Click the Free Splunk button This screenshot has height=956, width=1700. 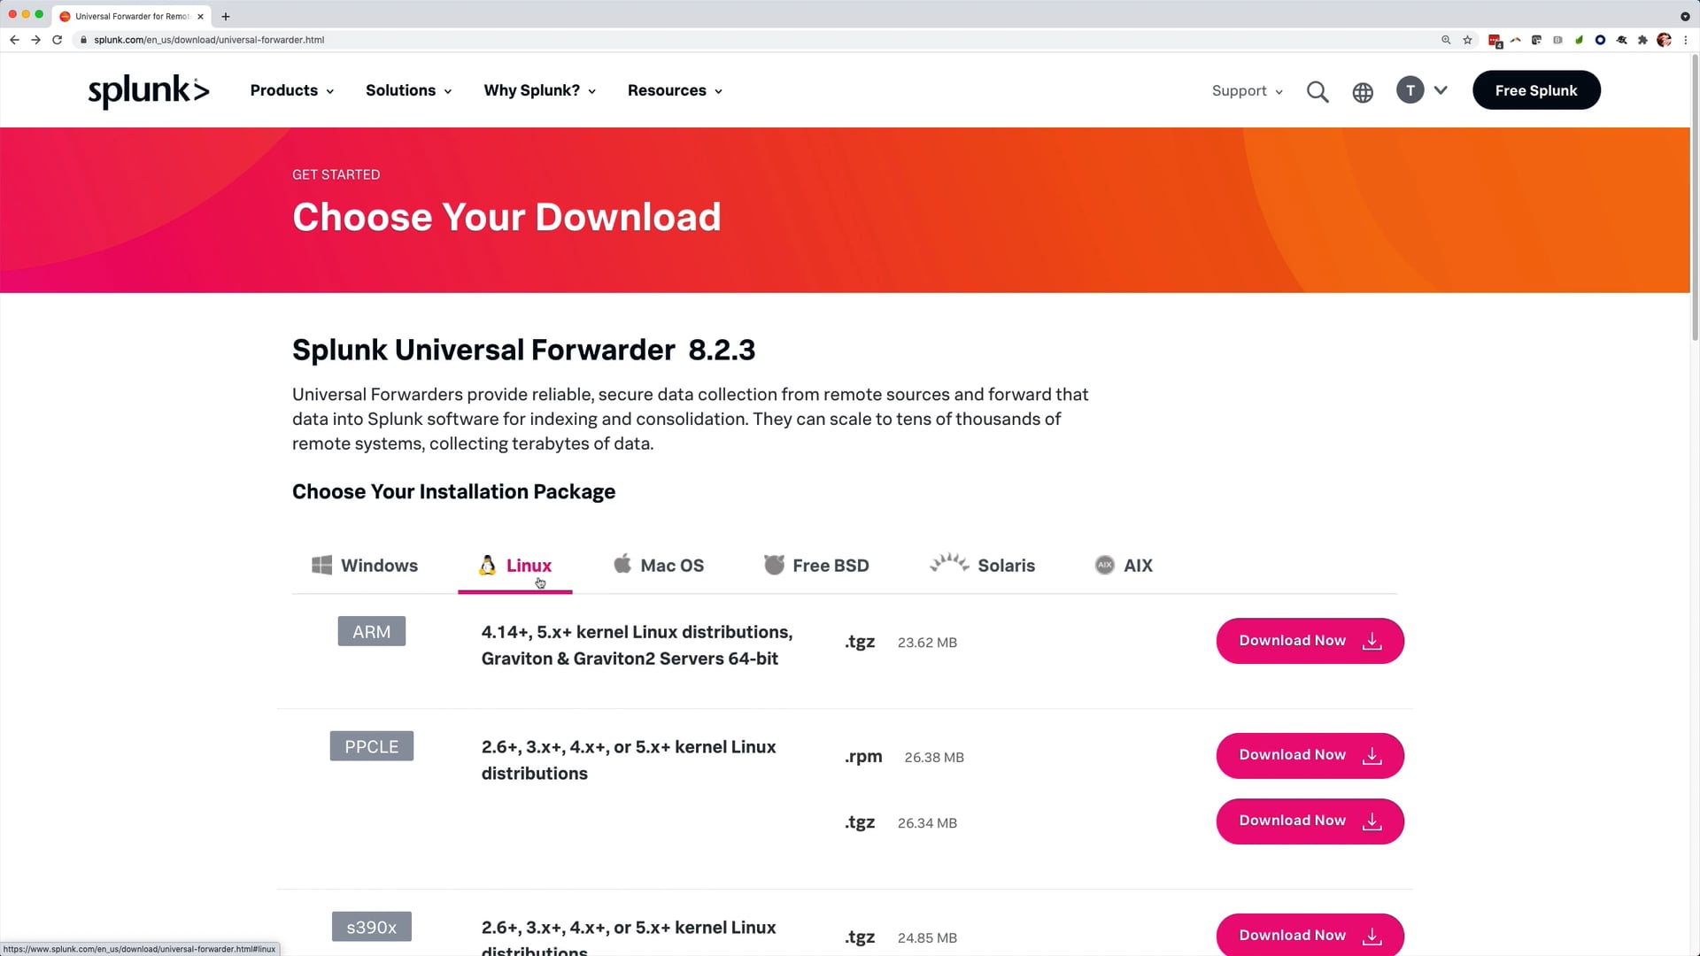pos(1535,90)
